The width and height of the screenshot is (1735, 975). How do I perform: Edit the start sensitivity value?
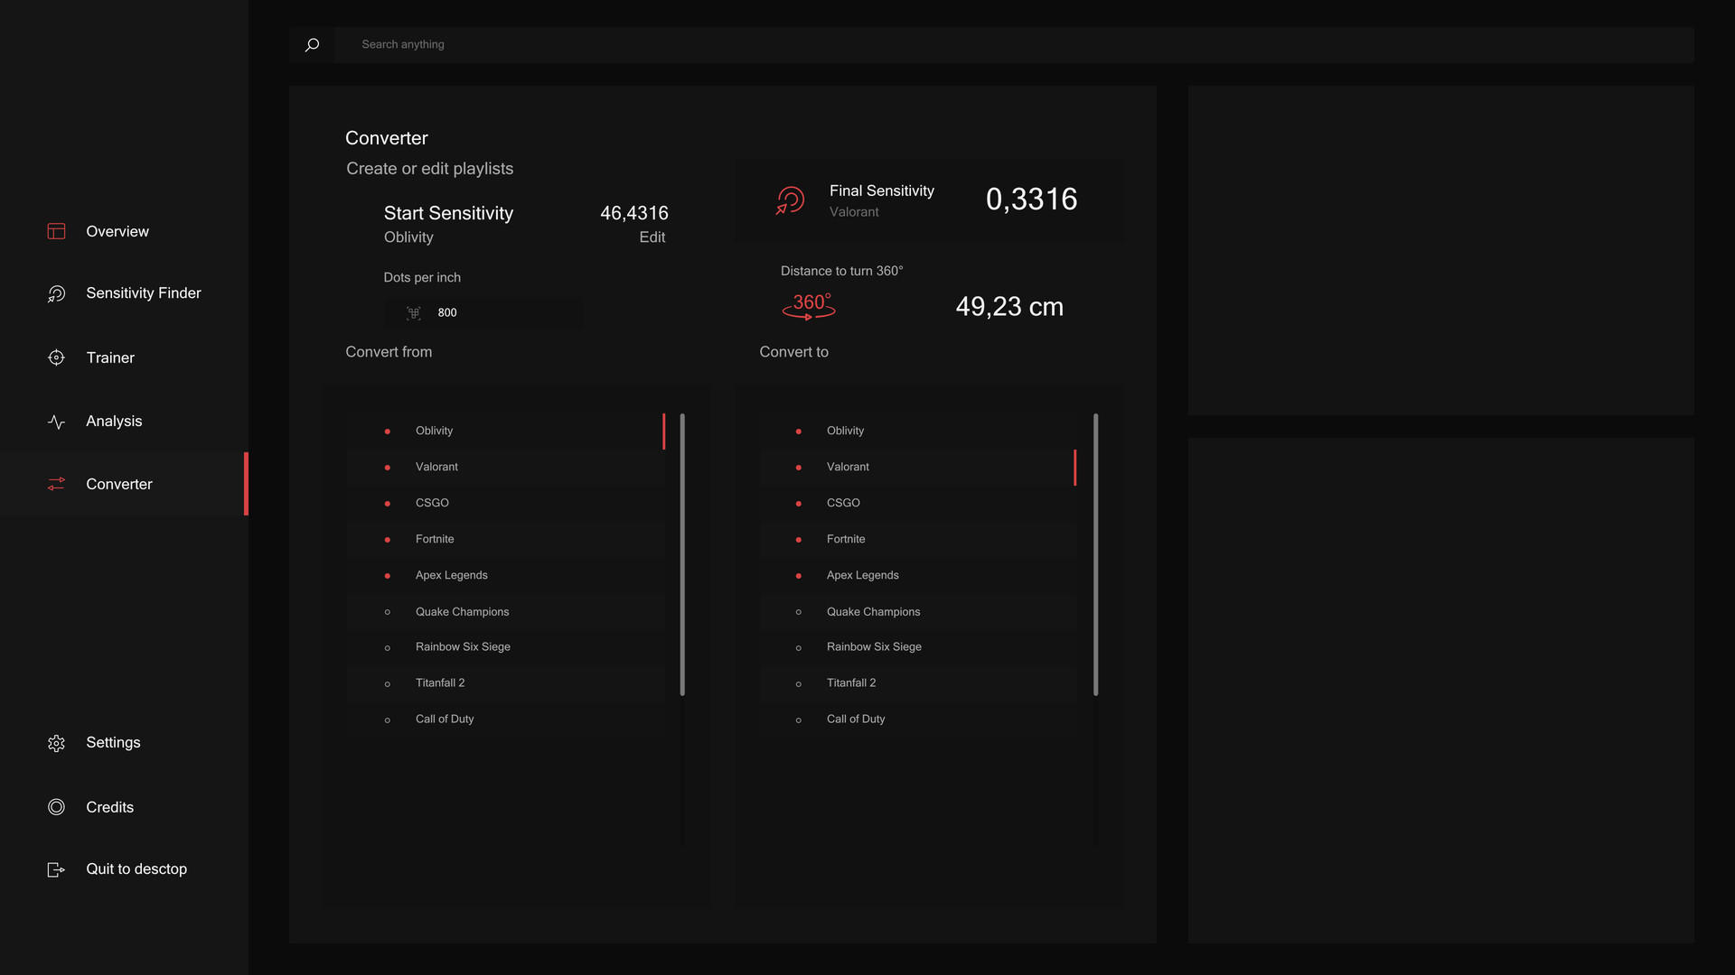tap(652, 237)
